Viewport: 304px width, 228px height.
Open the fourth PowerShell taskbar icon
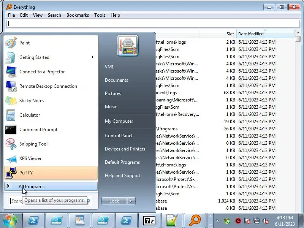click(103, 220)
